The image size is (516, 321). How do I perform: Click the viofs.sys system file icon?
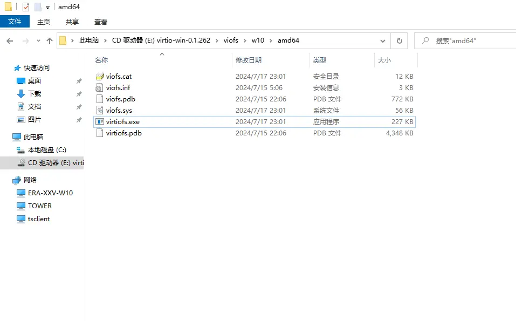click(x=99, y=111)
